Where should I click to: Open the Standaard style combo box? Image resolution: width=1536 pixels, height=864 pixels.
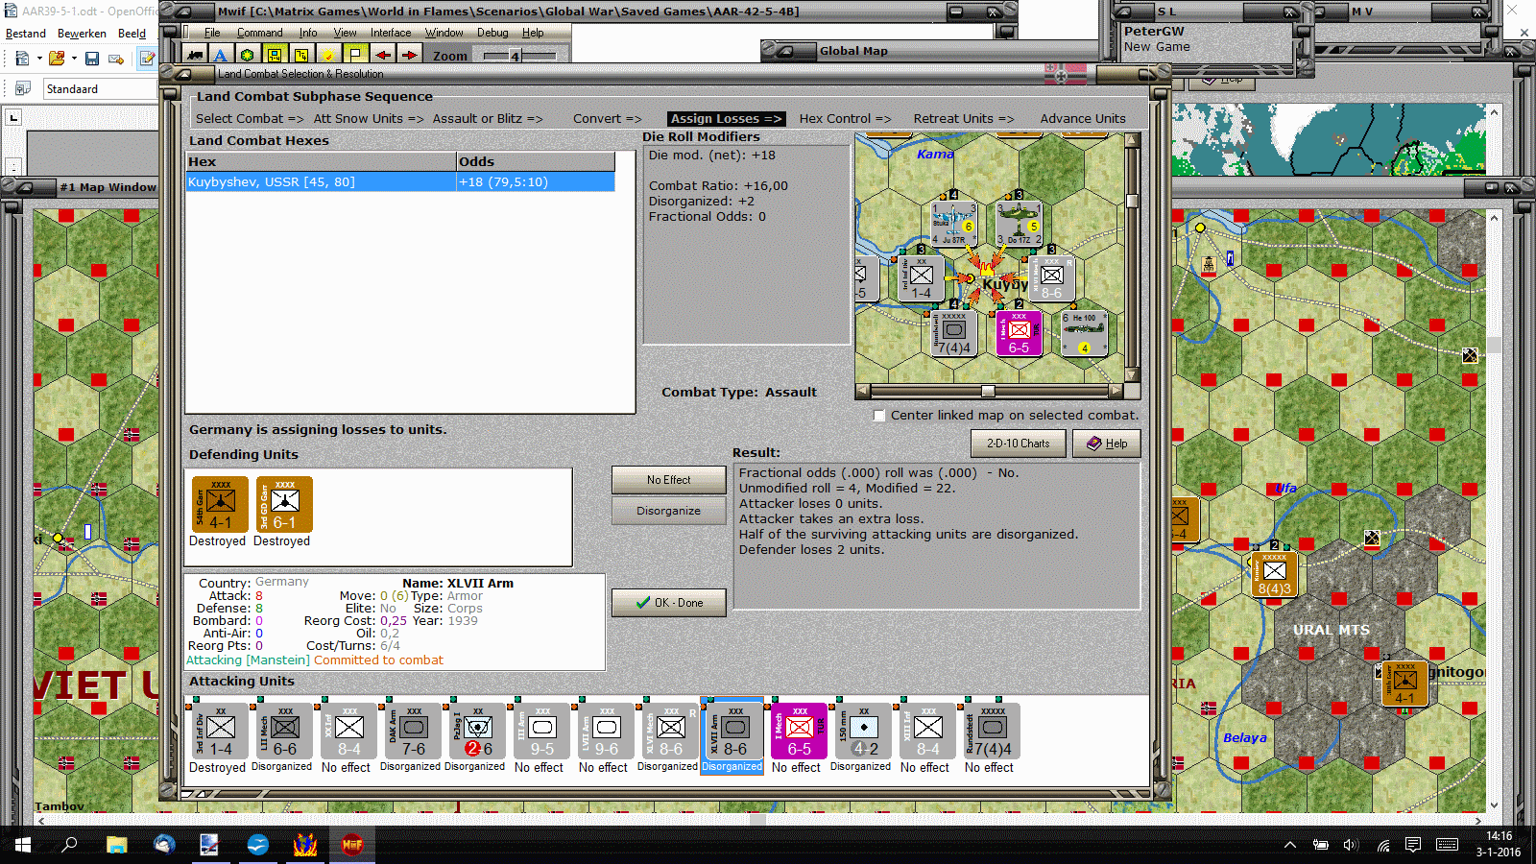(100, 89)
